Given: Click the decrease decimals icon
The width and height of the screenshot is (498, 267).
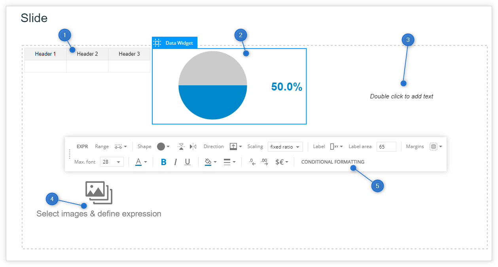Looking at the screenshot, I should click(x=252, y=162).
